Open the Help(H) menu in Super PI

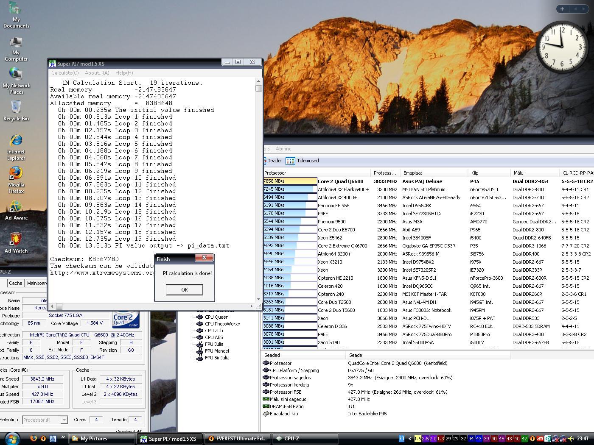pos(124,73)
